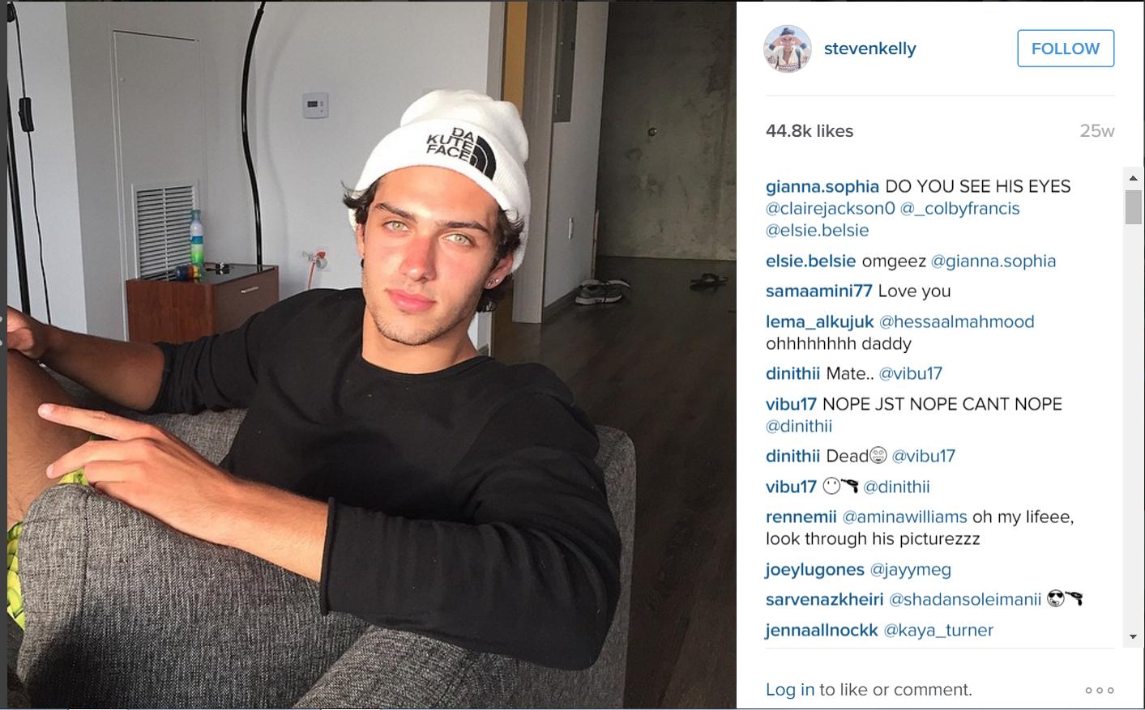Open the @kaya_turner mention
This screenshot has height=710, width=1145.
[938, 630]
